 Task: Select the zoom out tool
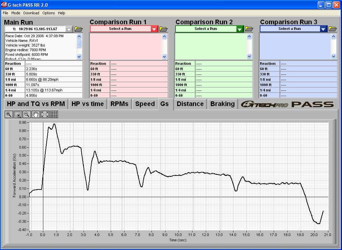(x=27, y=114)
